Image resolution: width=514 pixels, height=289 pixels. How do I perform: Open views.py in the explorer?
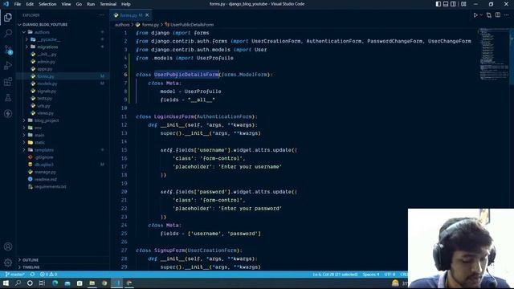click(x=45, y=113)
